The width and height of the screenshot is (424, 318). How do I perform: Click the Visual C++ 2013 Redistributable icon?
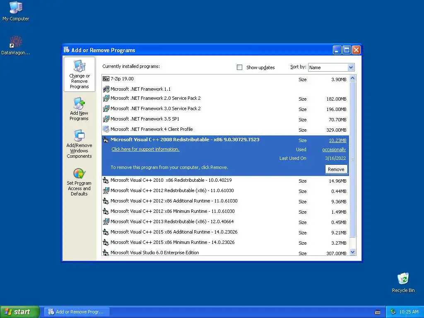point(106,222)
